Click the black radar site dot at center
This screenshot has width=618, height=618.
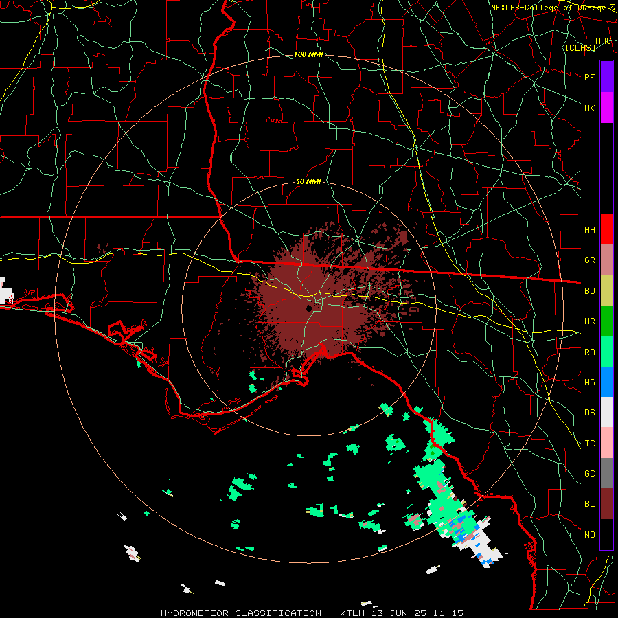pyautogui.click(x=309, y=308)
